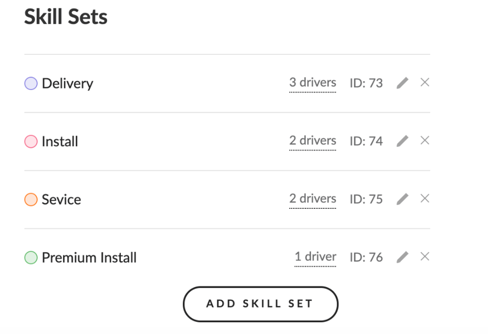Show the 2 drivers list for Sevice
The width and height of the screenshot is (488, 334).
coord(312,199)
